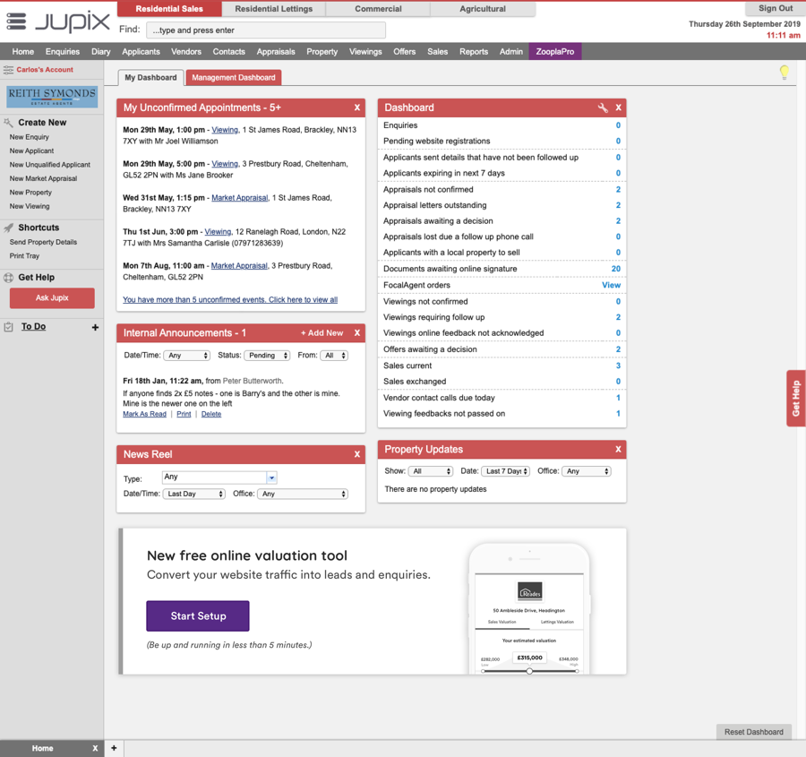Viewport: 806px width, 757px height.
Task: Open the announcements Status dropdown
Action: pyautogui.click(x=267, y=356)
